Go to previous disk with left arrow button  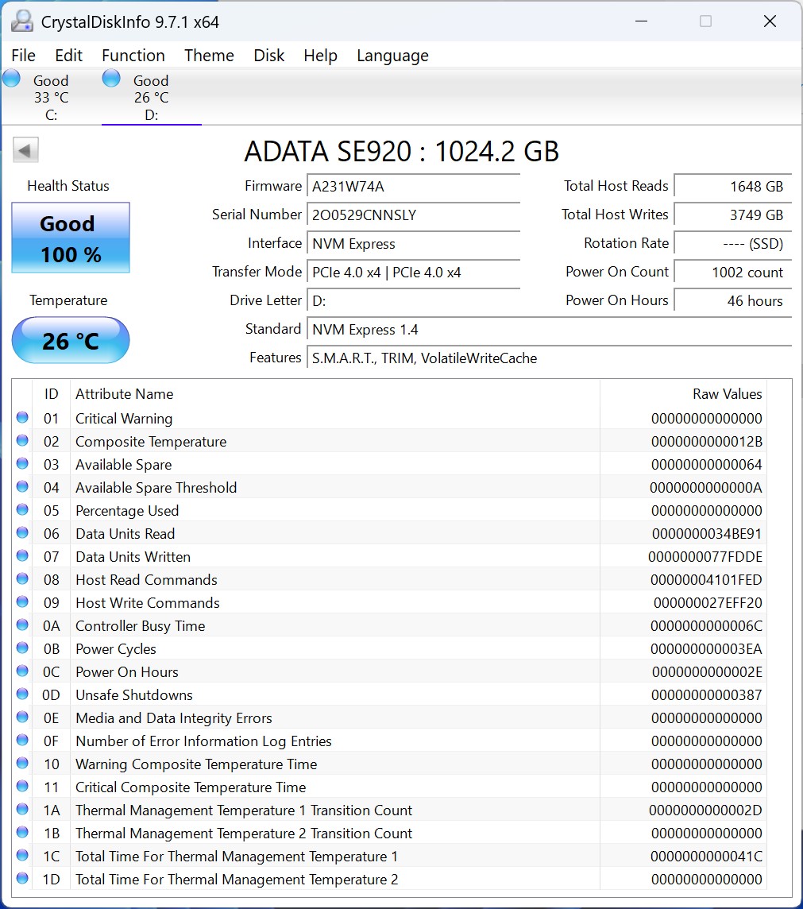click(25, 150)
